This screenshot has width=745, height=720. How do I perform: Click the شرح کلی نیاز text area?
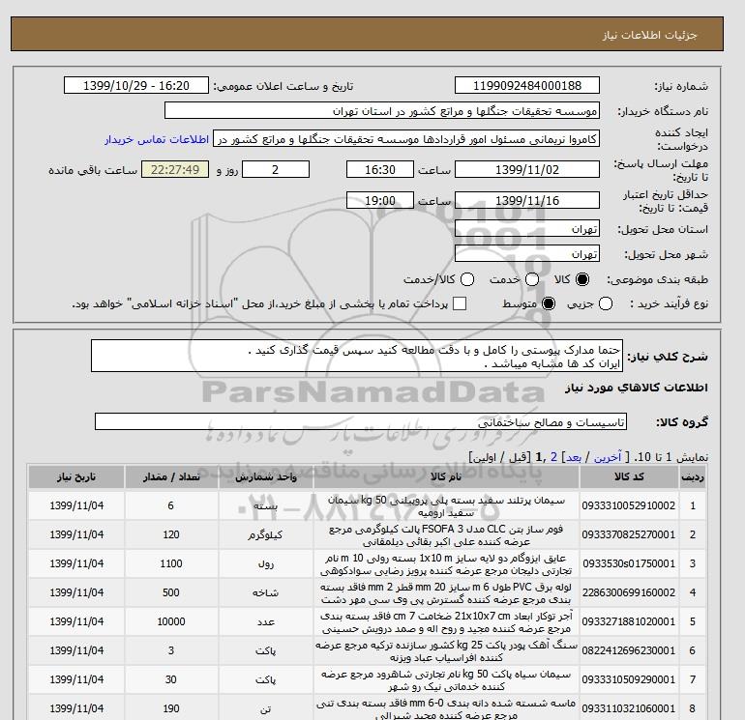[357, 356]
